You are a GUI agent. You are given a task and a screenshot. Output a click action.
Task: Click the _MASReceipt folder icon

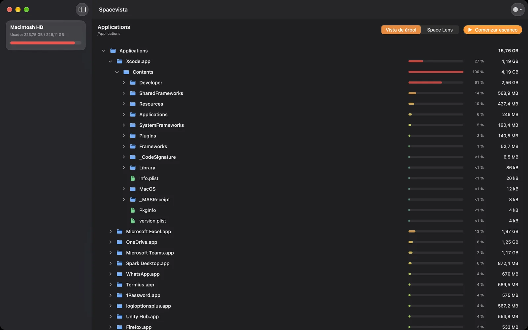click(x=133, y=200)
